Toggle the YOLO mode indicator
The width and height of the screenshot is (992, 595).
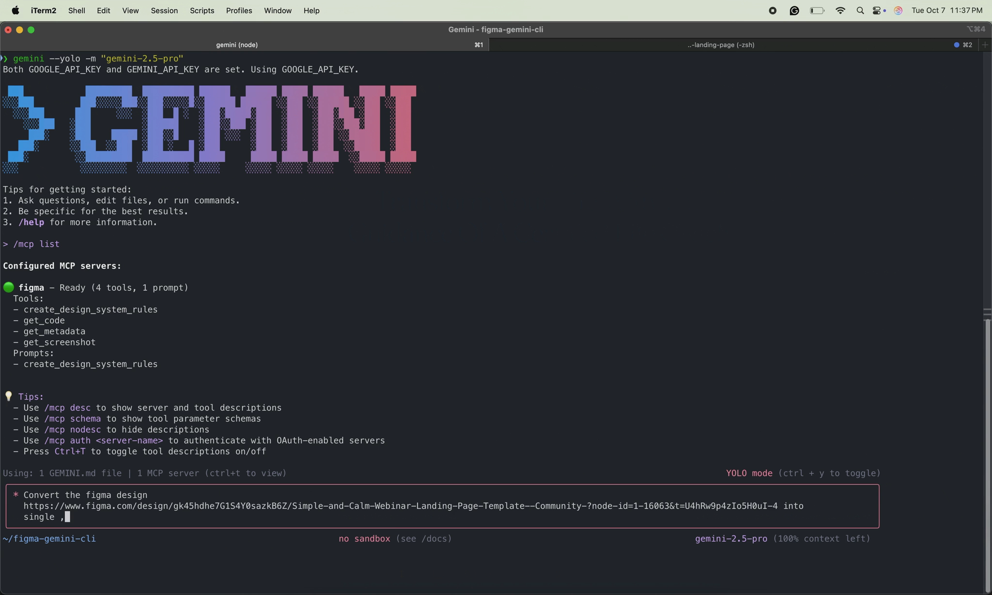pos(749,473)
